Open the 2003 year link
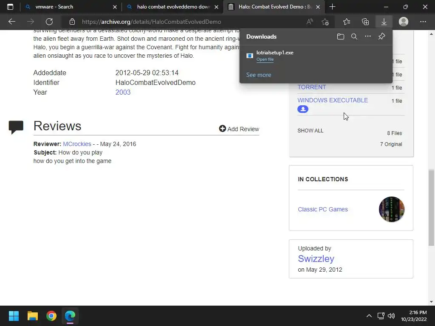435x326 pixels. 123,92
